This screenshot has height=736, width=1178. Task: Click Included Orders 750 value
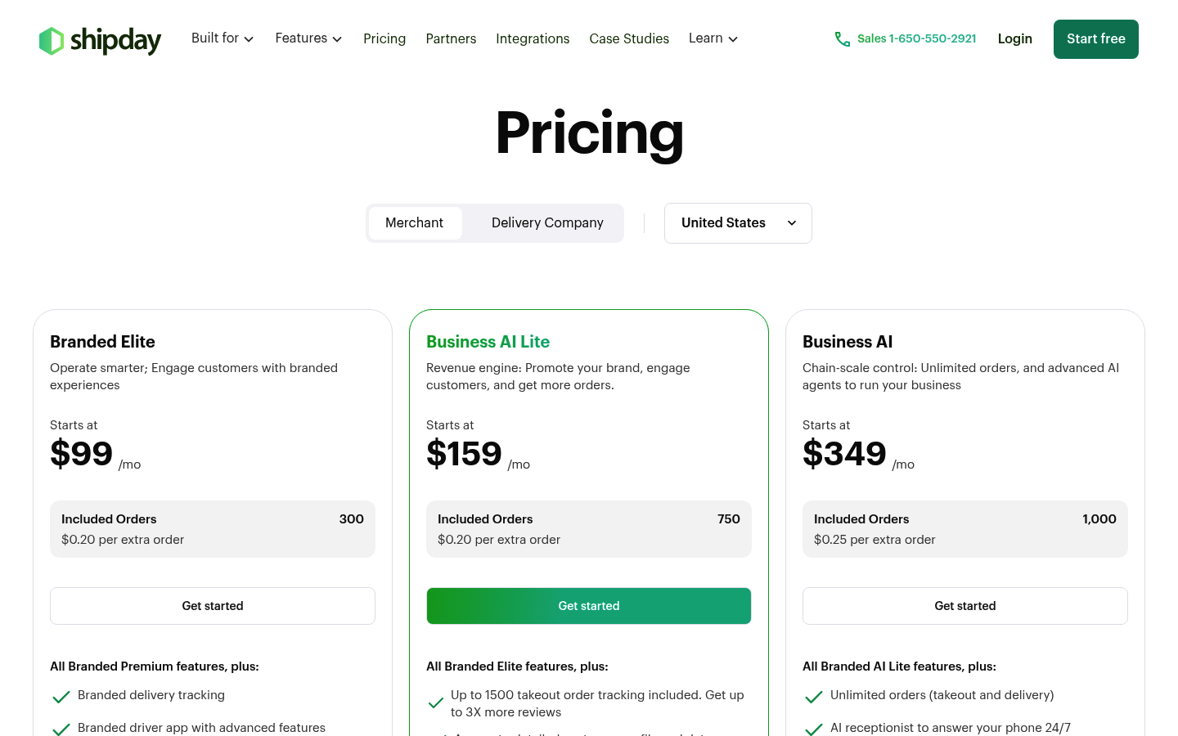pos(729,519)
